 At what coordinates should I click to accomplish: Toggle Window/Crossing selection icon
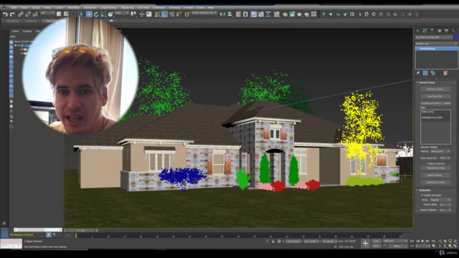[x=80, y=14]
